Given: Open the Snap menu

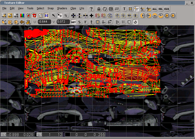Looking at the screenshot, I should [x=51, y=8].
